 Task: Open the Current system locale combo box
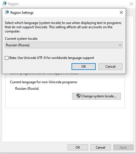(64, 45)
